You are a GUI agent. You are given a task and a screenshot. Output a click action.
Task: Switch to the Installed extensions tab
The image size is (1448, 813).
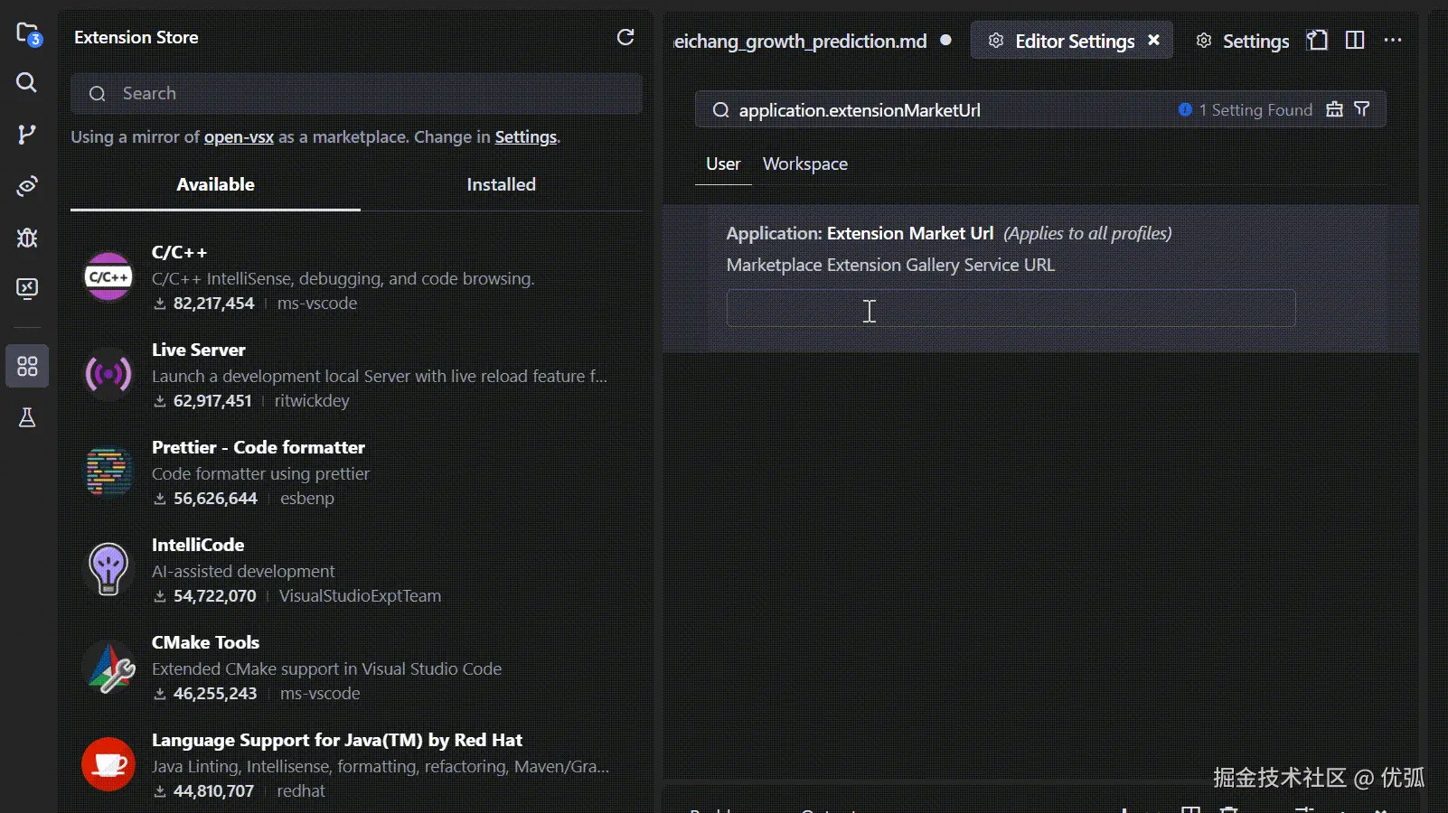501,184
